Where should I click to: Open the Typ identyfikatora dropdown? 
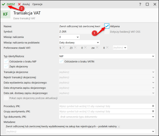click(x=107, y=56)
